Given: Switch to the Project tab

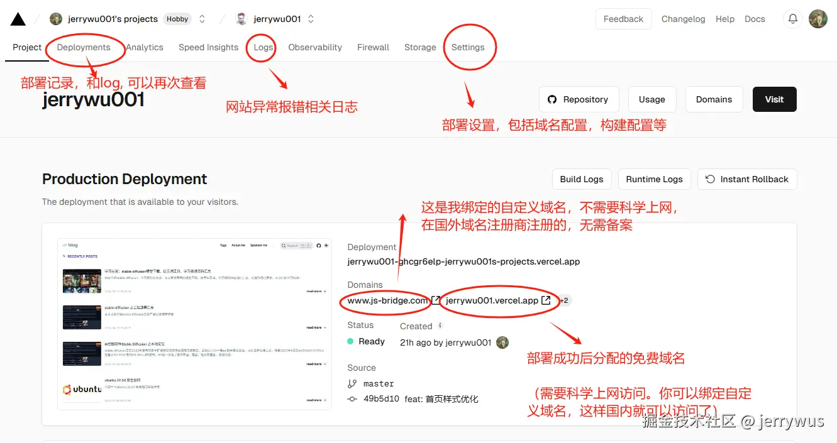Looking at the screenshot, I should click(x=27, y=47).
